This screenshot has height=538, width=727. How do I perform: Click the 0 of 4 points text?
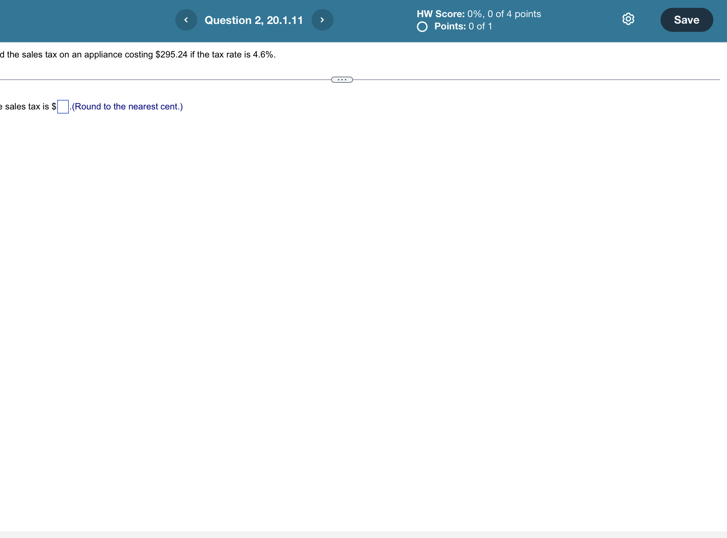[514, 14]
